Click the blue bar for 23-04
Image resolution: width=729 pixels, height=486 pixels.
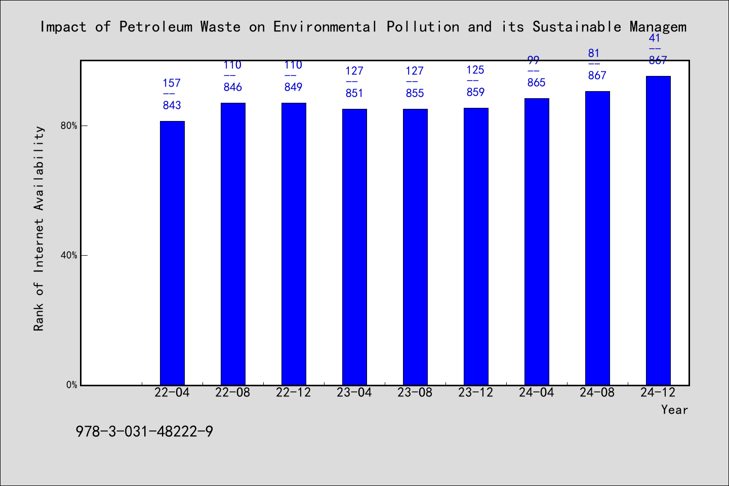tap(354, 247)
